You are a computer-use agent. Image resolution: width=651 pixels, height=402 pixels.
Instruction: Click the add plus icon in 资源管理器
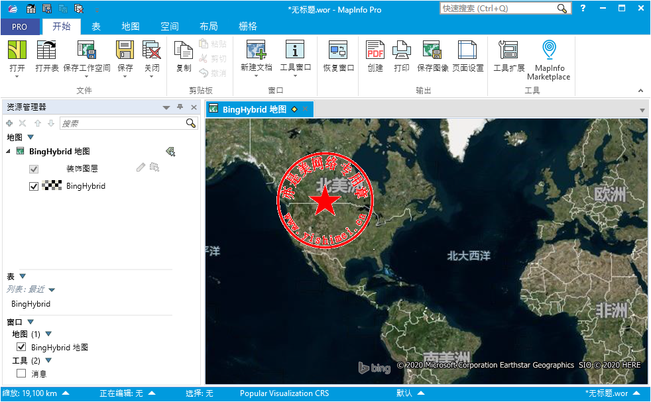click(9, 123)
